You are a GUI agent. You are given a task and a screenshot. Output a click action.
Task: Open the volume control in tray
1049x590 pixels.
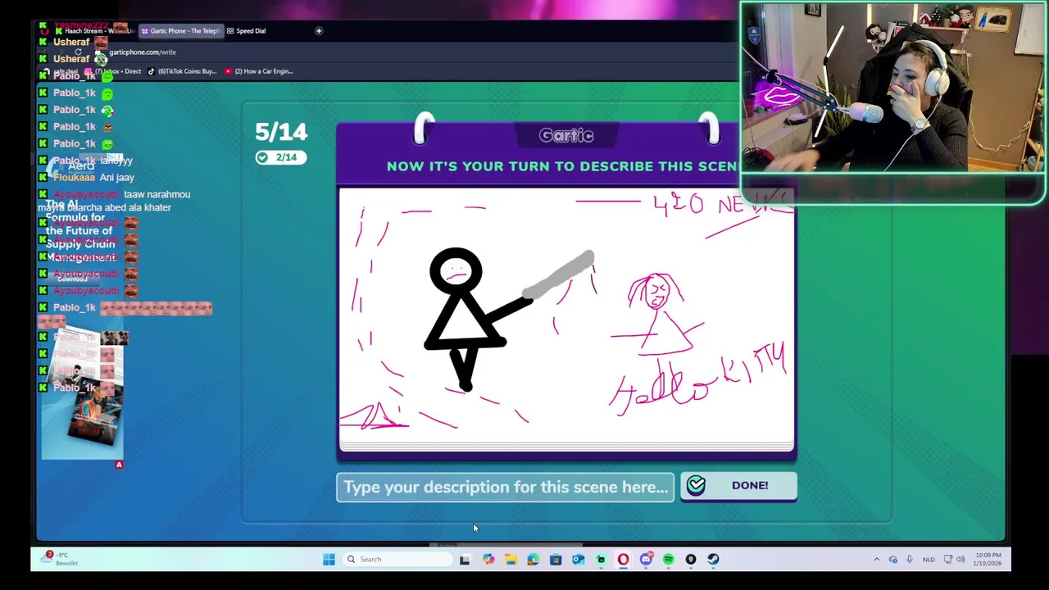click(x=960, y=560)
